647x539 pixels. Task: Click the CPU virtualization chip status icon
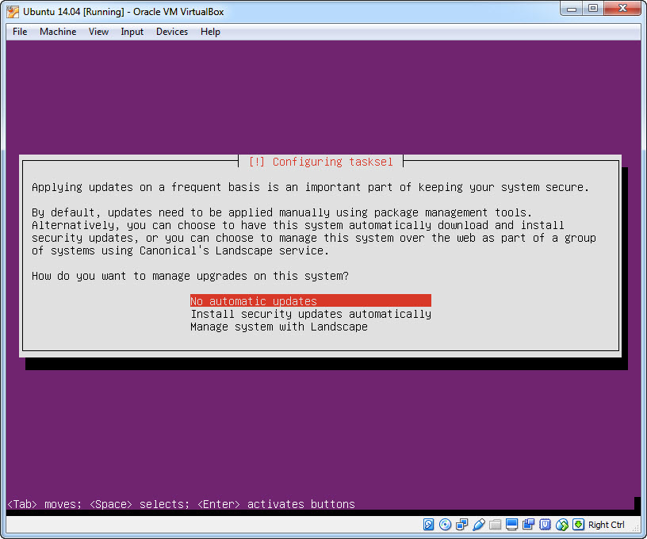545,525
